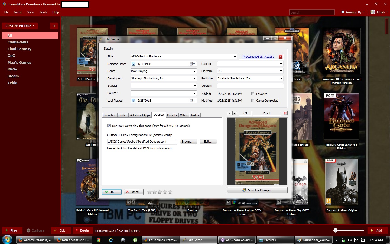Click Play button in bottom bar
Screen dimensions: 390x244
pyautogui.click(x=12, y=230)
